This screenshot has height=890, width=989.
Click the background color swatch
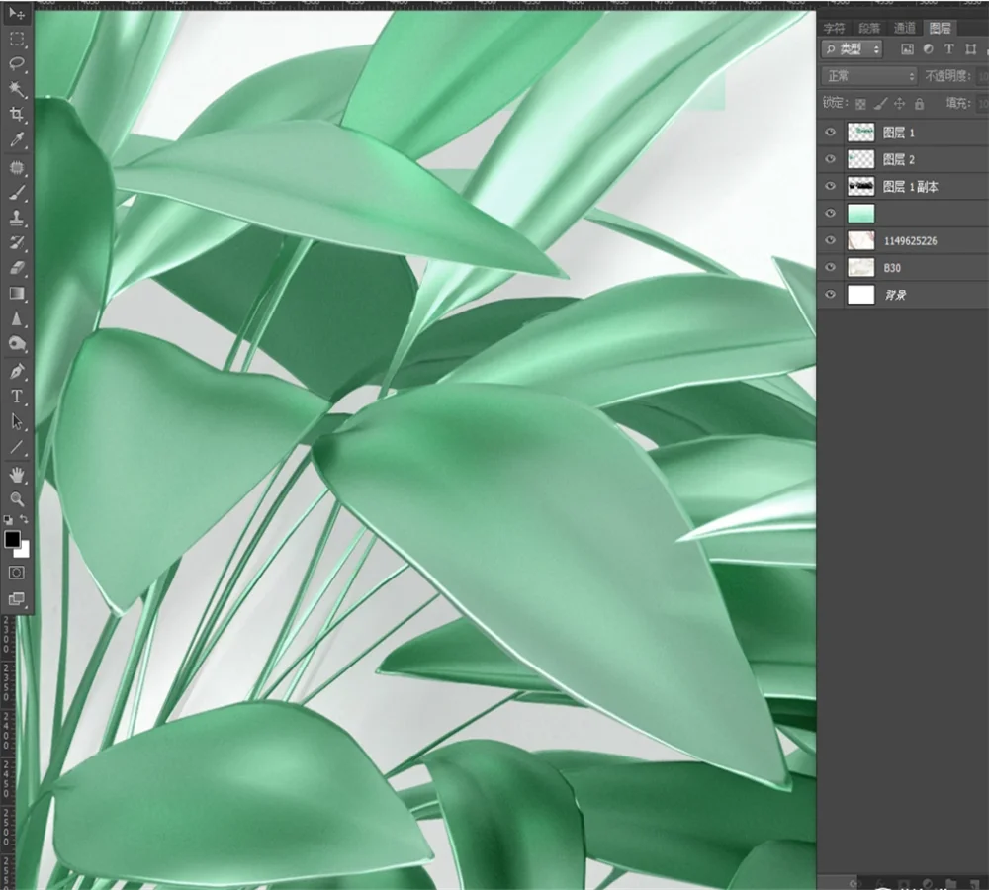pyautogui.click(x=24, y=551)
